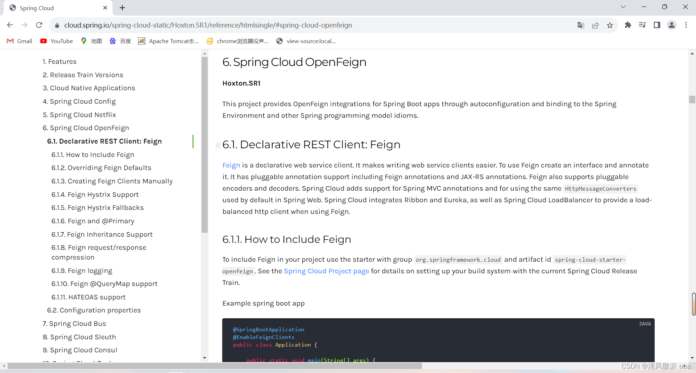Click the browser back arrow
This screenshot has width=696, height=373.
pyautogui.click(x=10, y=25)
